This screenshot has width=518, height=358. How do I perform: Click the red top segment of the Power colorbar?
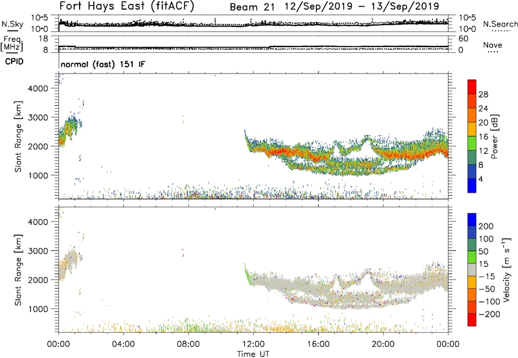pyautogui.click(x=472, y=87)
